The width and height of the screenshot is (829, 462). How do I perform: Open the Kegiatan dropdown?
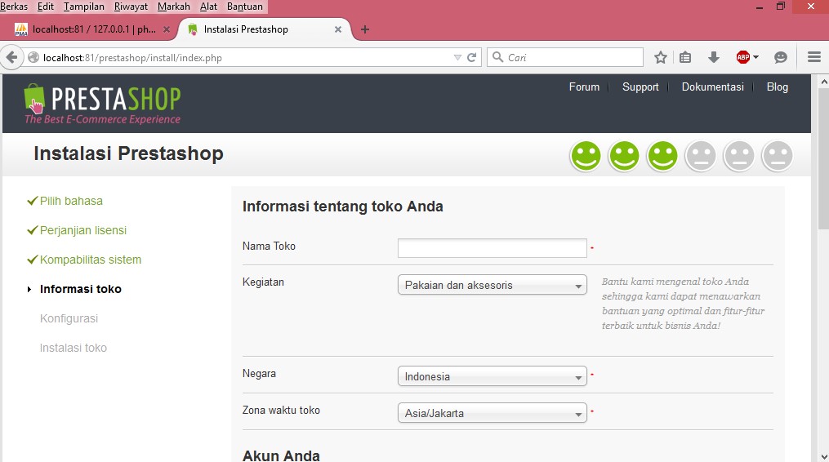coord(492,285)
